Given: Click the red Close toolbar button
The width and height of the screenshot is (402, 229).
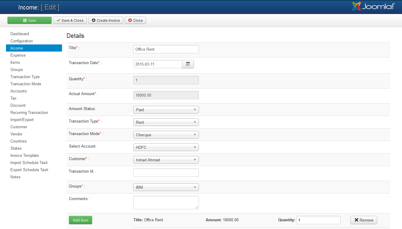Looking at the screenshot, I should (x=135, y=20).
